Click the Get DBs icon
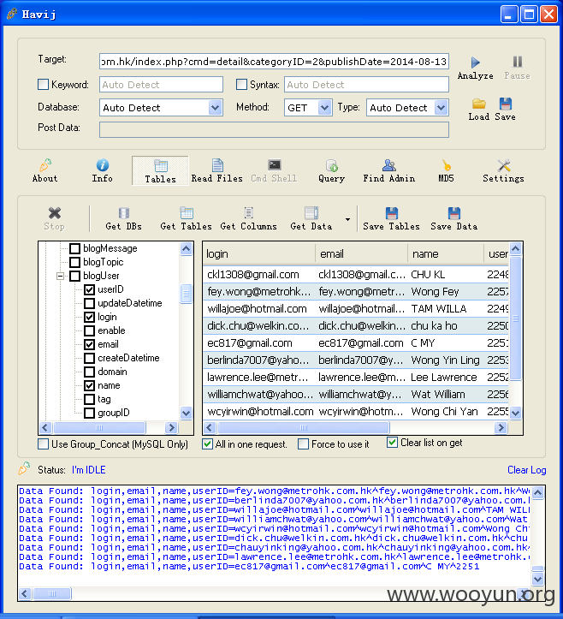This screenshot has width=563, height=619. (x=124, y=213)
